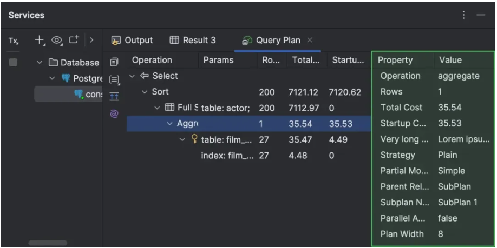The height and width of the screenshot is (248, 497).
Task: Collapse the Aggregate operation node
Action: [x=169, y=124]
